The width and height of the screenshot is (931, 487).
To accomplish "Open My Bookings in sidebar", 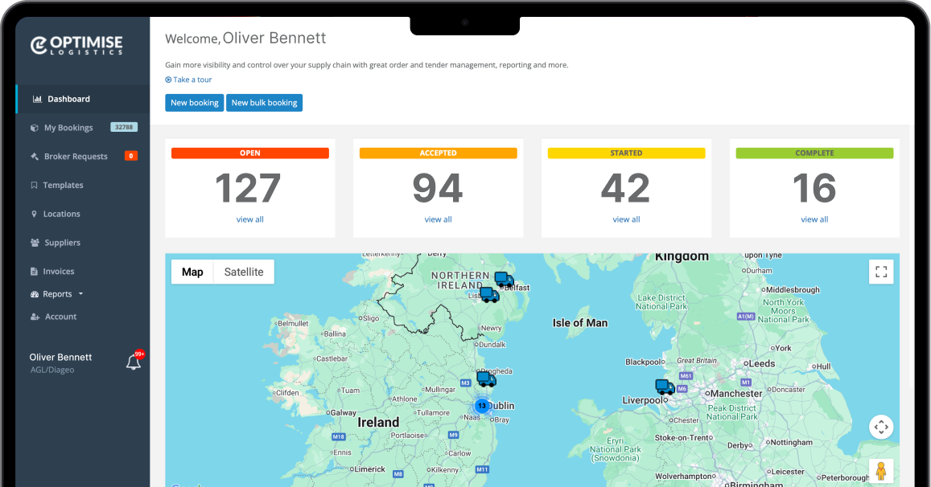I will pyautogui.click(x=68, y=128).
